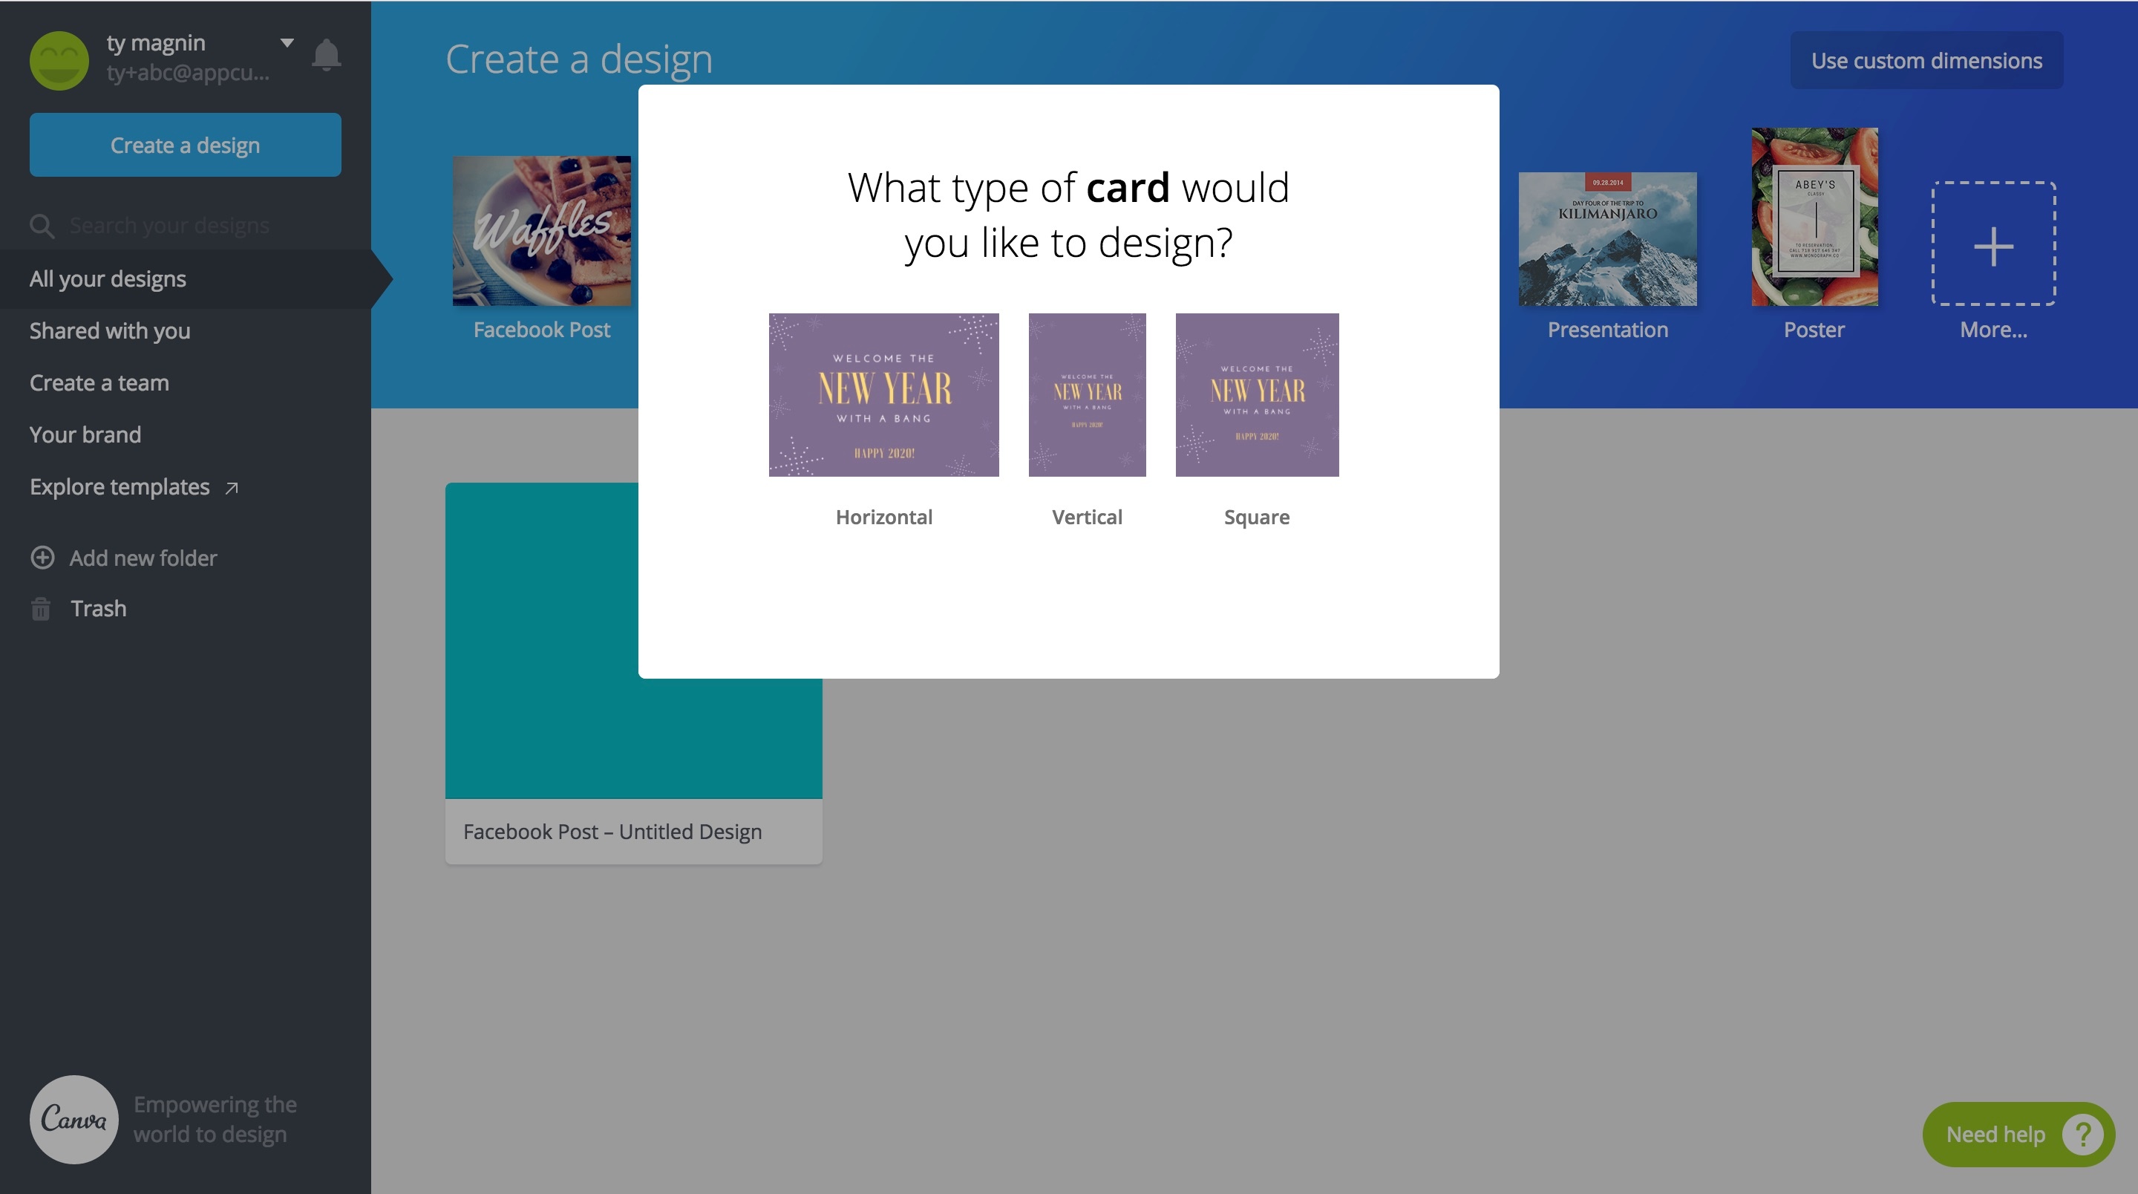This screenshot has height=1194, width=2138.
Task: Click the Canva logo in bottom left
Action: tap(73, 1119)
